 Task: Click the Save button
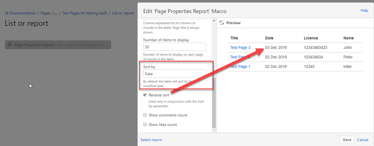(x=347, y=140)
